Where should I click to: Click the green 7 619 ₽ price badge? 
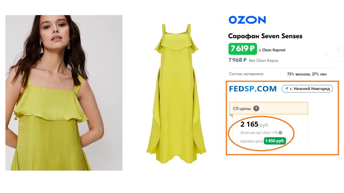tap(243, 49)
